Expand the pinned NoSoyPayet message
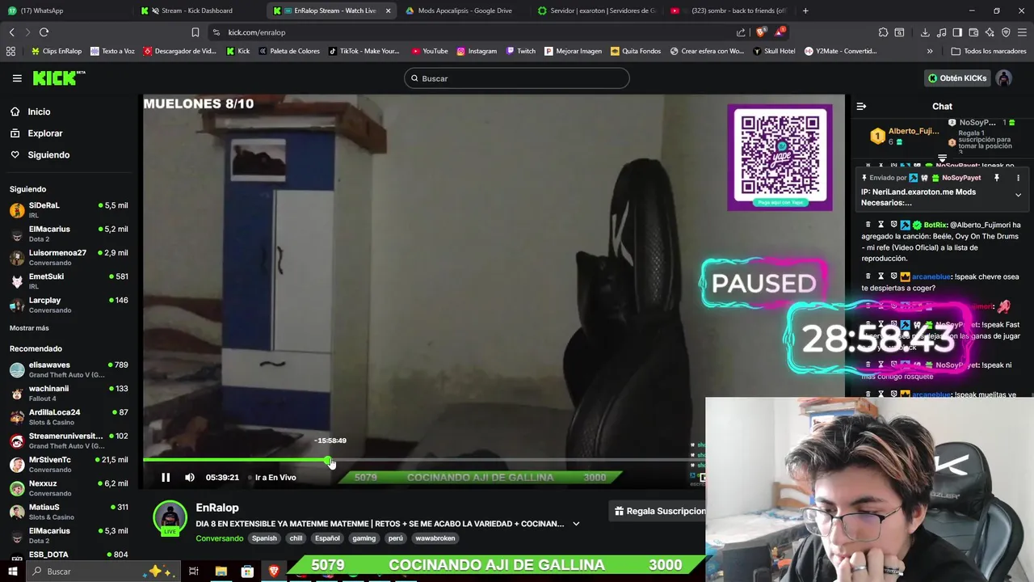Viewport: 1034px width, 582px height. (1018, 195)
